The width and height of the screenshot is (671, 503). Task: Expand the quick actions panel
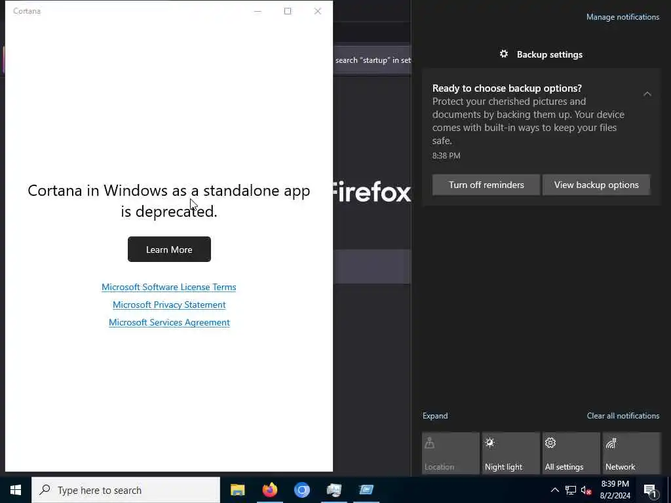point(435,416)
